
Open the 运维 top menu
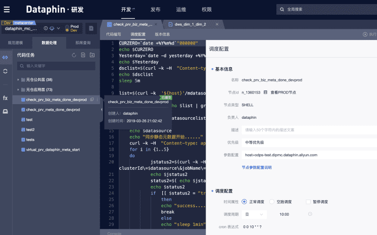[181, 10]
